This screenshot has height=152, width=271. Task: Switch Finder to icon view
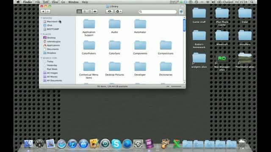pyautogui.click(x=79, y=11)
